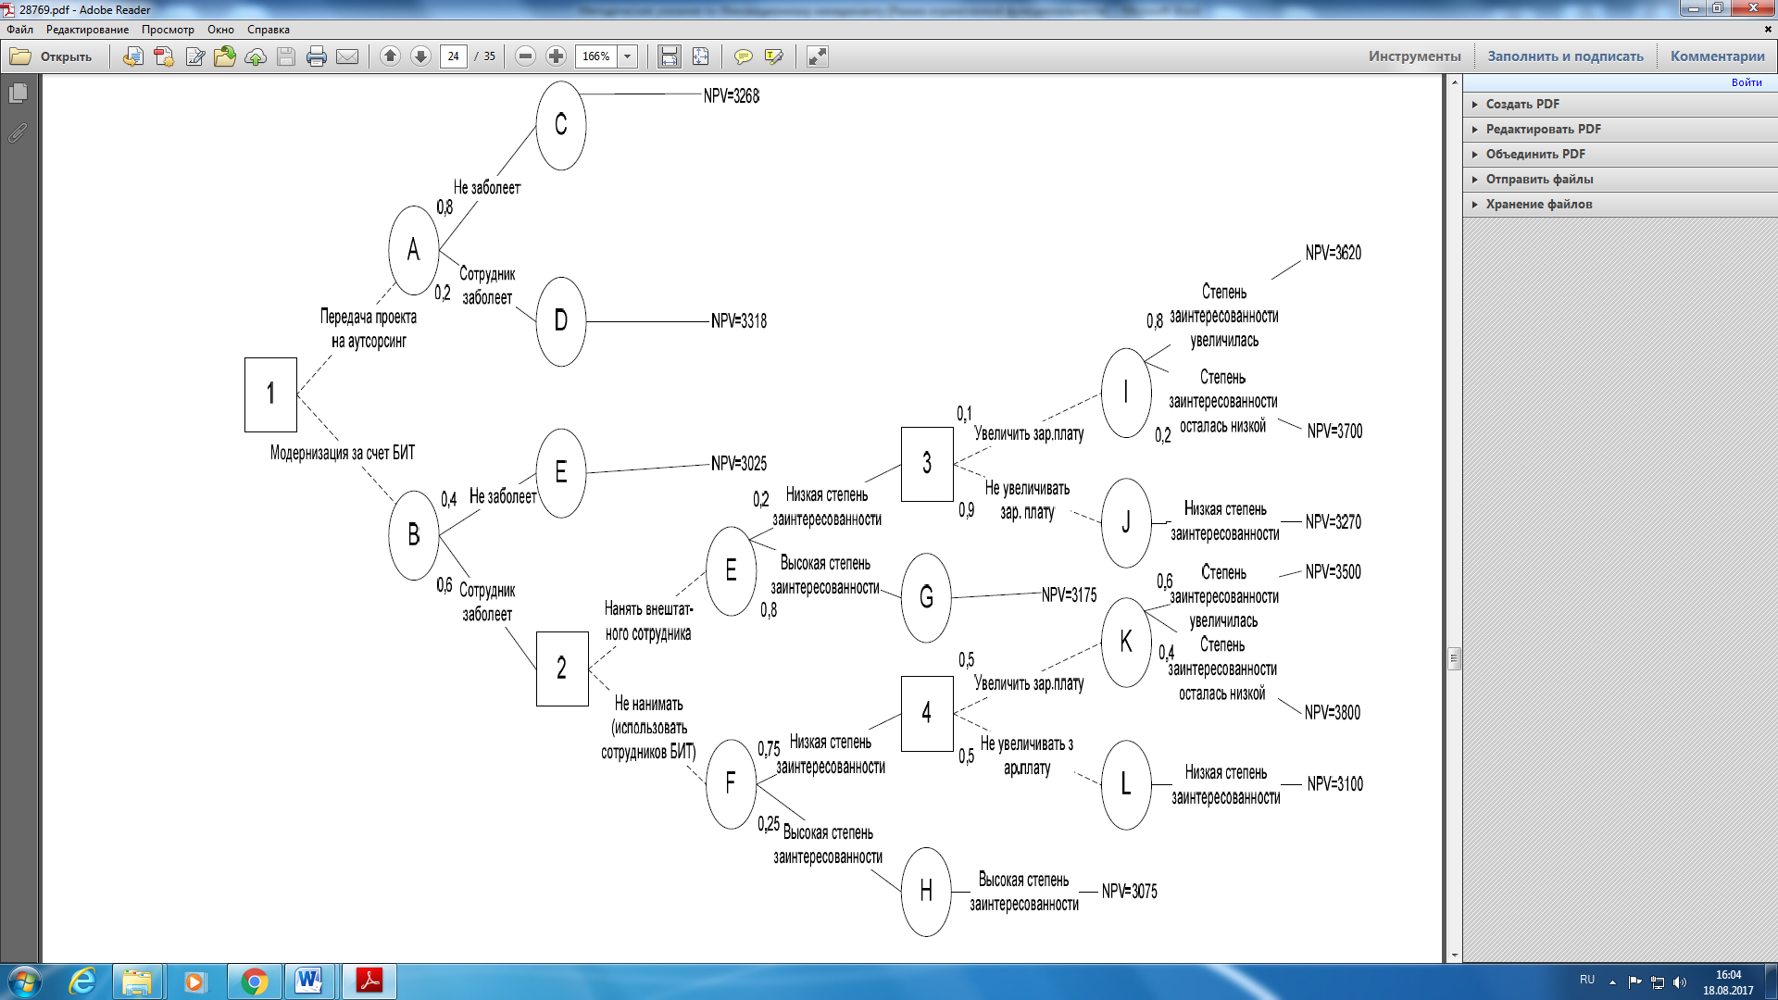Open the Инструменты pane
This screenshot has height=1000, width=1778.
click(1415, 56)
